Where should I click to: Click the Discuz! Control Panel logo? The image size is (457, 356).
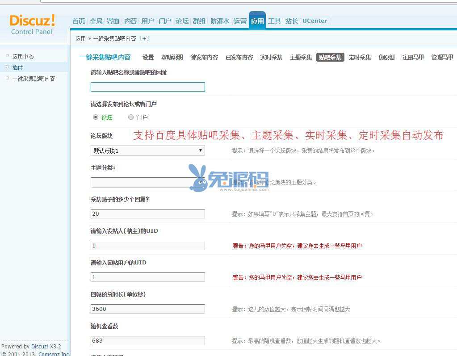[32, 25]
